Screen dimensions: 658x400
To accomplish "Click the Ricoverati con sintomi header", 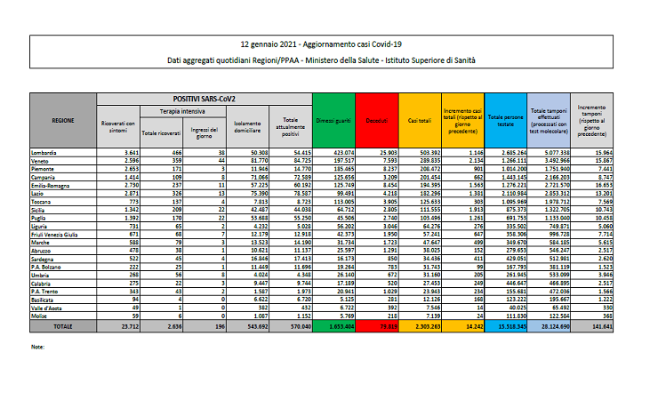I will click(x=118, y=127).
